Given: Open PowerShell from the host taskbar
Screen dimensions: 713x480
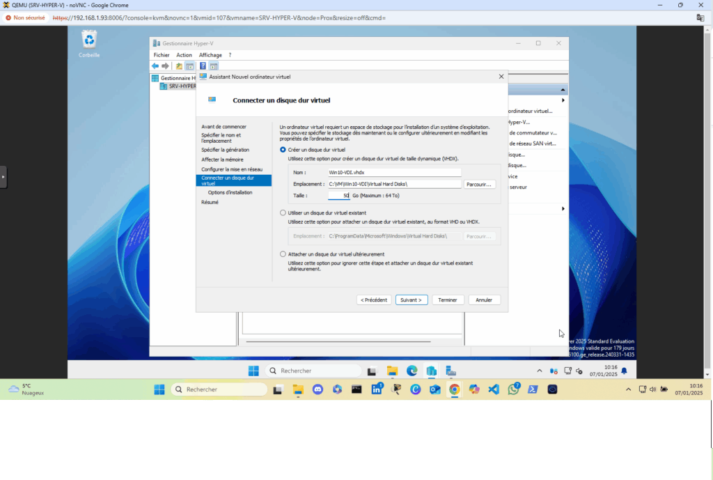Looking at the screenshot, I should (533, 389).
